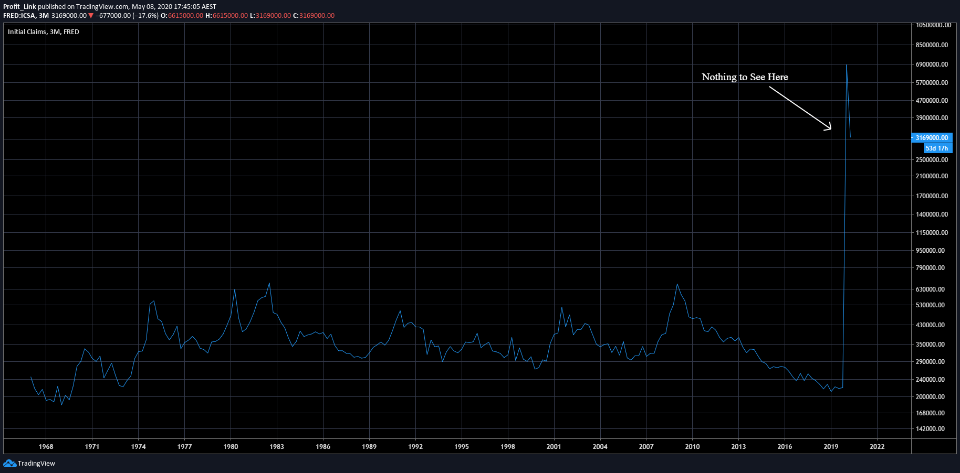
Task: Click the -677000.00 (-17.6%) change value
Action: [127, 15]
